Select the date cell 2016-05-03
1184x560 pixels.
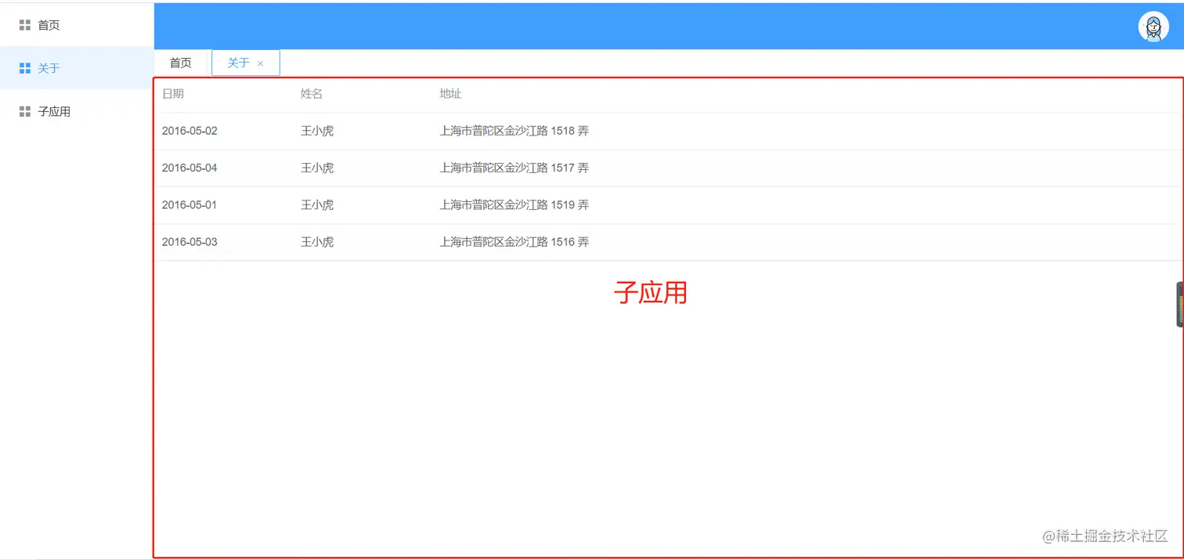[x=190, y=242]
